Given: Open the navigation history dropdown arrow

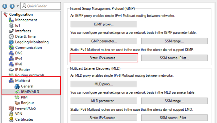Looking at the screenshot, I should click(x=17, y=6).
